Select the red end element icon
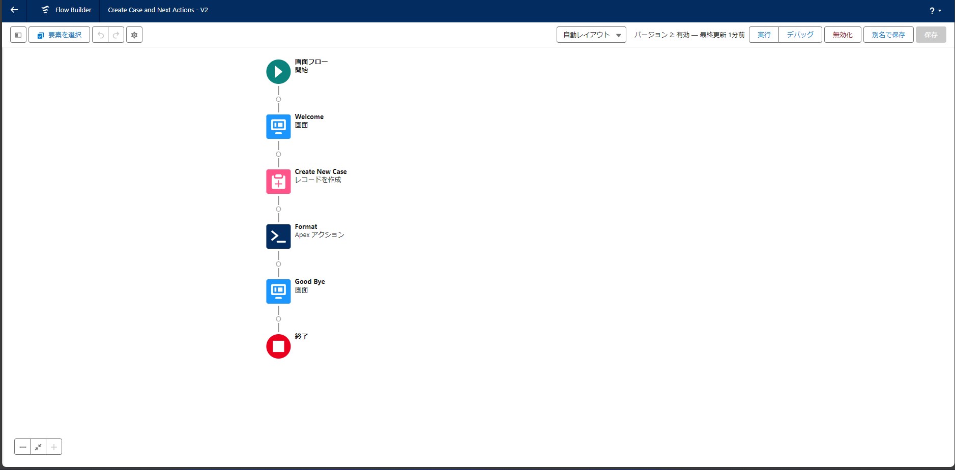This screenshot has width=955, height=470. (278, 346)
